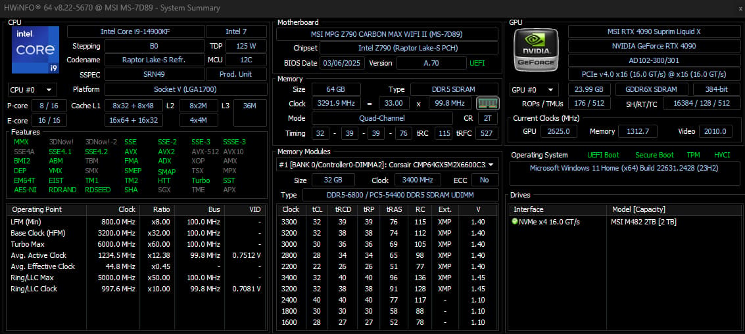Click the BIOS version A.70
Image resolution: width=745 pixels, height=334 pixels.
431,63
